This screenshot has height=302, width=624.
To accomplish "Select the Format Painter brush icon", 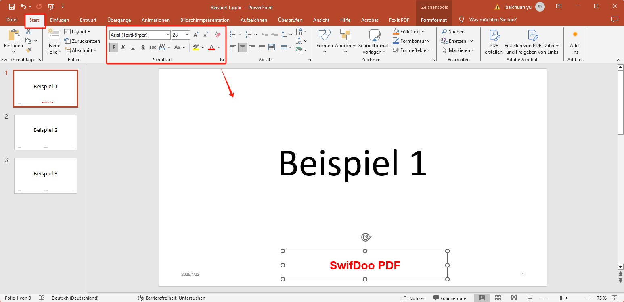I will click(29, 50).
